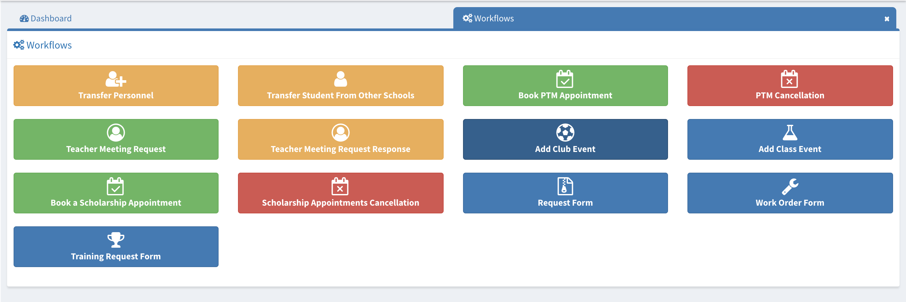Click the calendar-check icon on Book PTM Appointment
Screen dimensions: 906x302
point(565,79)
